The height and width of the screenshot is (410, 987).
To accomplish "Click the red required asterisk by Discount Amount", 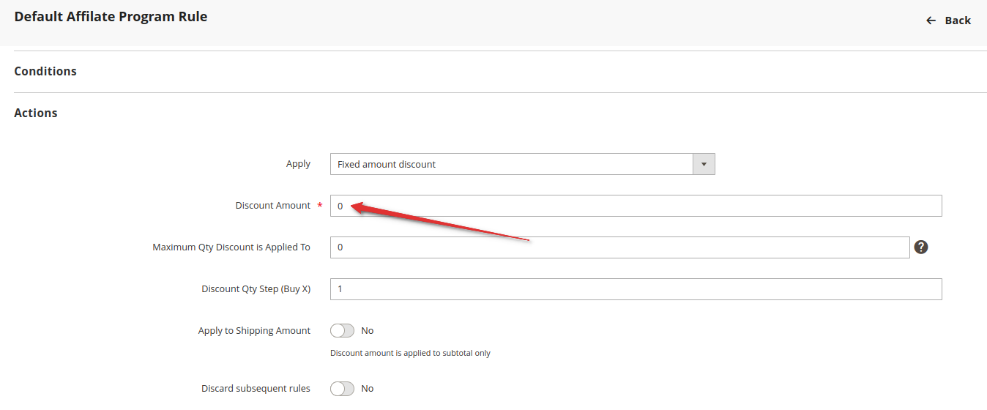I will 320,206.
